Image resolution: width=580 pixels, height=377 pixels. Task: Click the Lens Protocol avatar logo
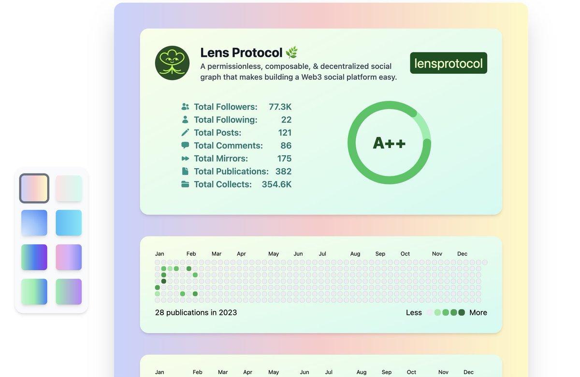pyautogui.click(x=172, y=63)
